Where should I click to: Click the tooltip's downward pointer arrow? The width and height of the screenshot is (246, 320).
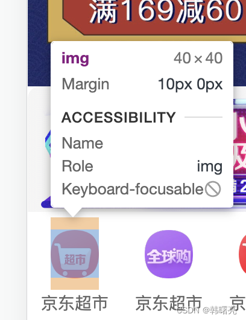pyautogui.click(x=73, y=213)
